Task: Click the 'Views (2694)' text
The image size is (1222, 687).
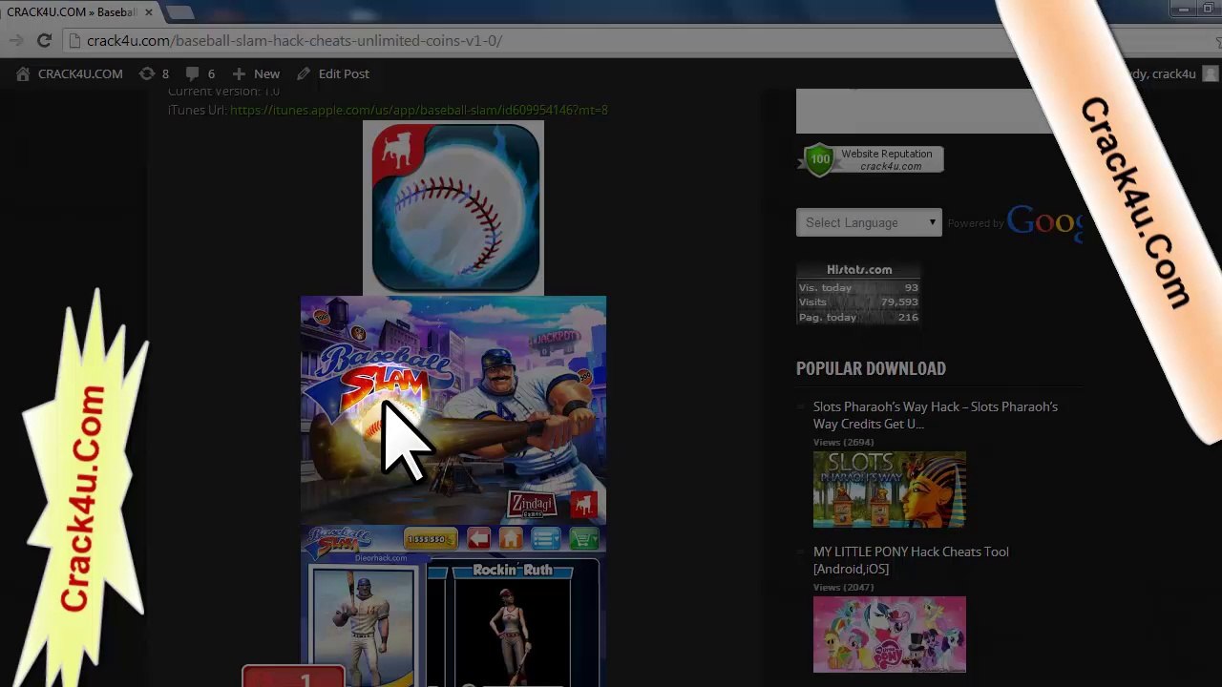Action: point(844,443)
